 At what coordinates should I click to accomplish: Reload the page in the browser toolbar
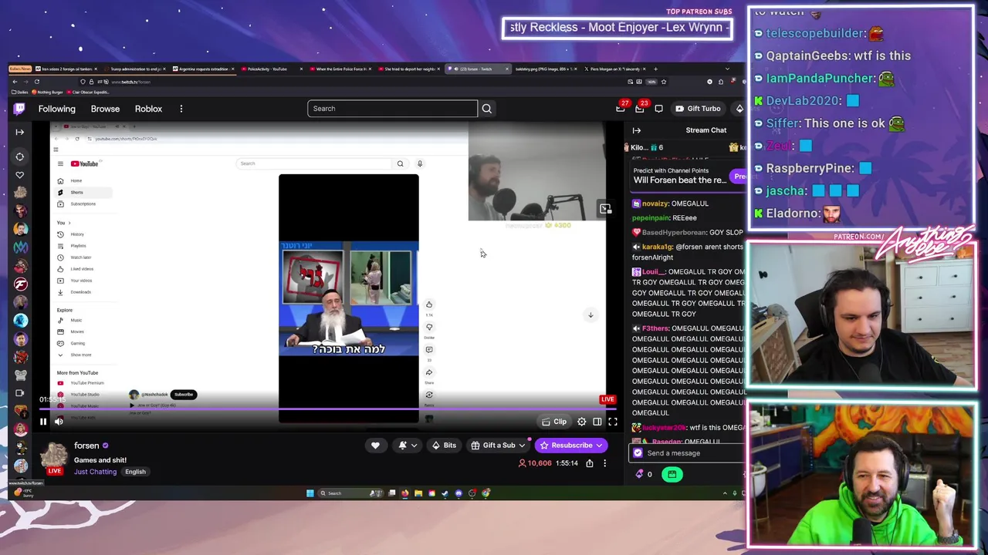coord(36,82)
